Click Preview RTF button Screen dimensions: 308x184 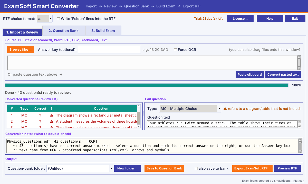(287, 168)
